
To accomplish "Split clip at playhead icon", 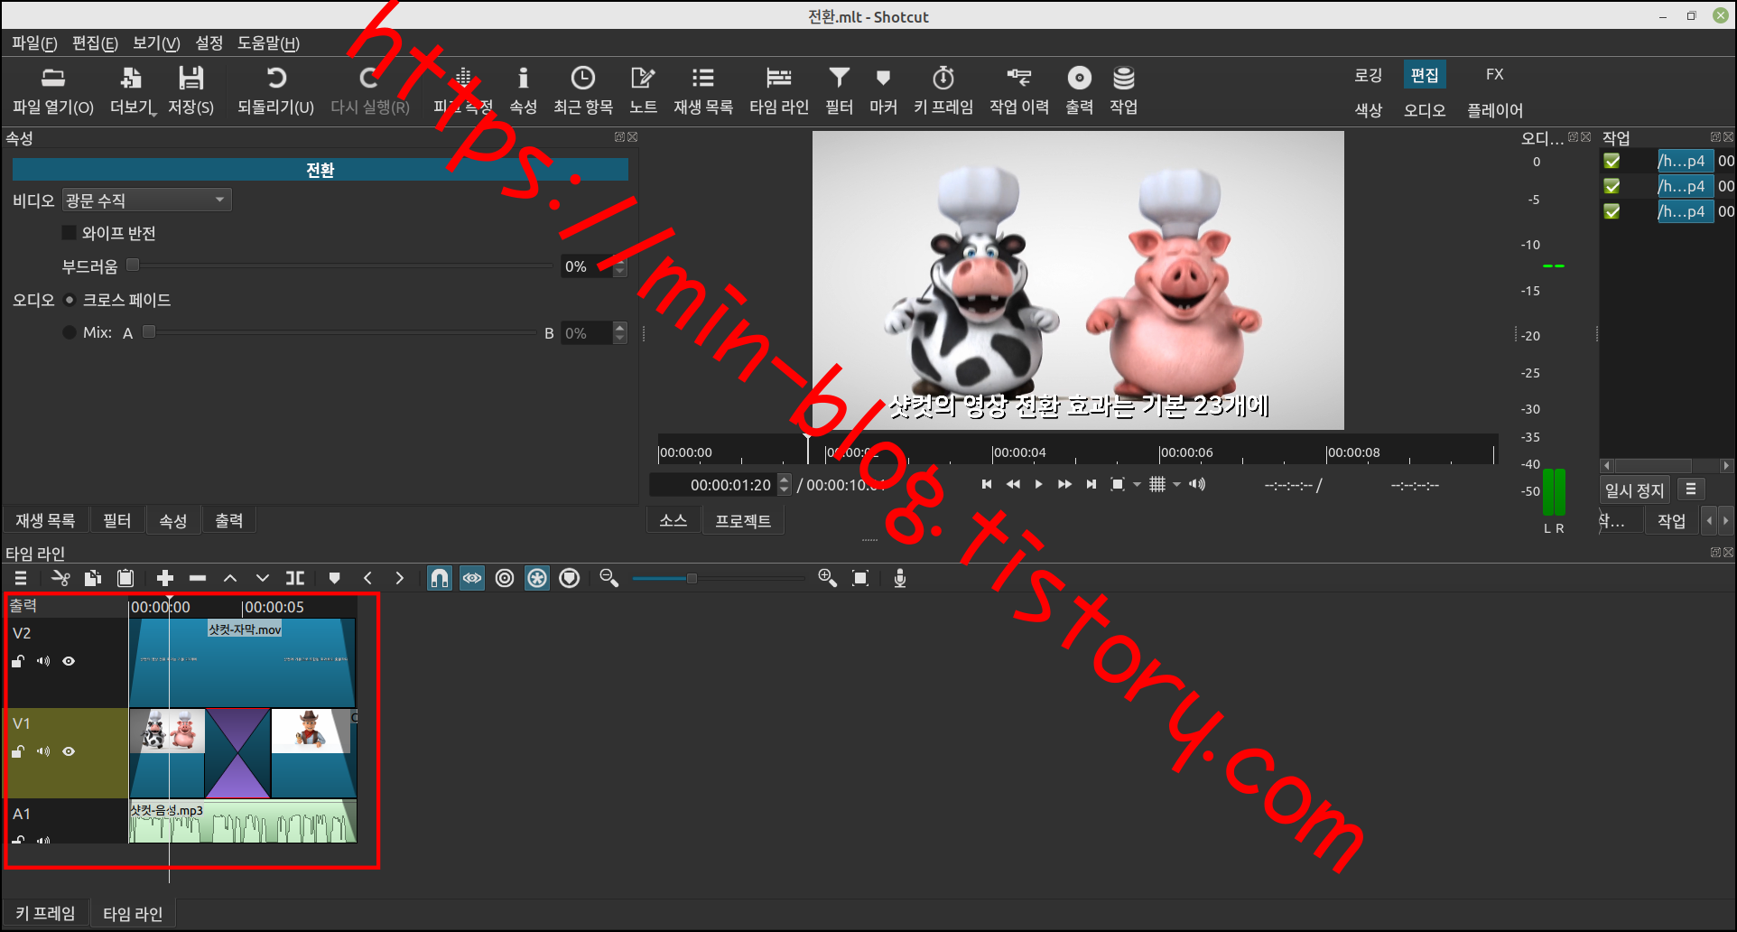I will (x=295, y=578).
